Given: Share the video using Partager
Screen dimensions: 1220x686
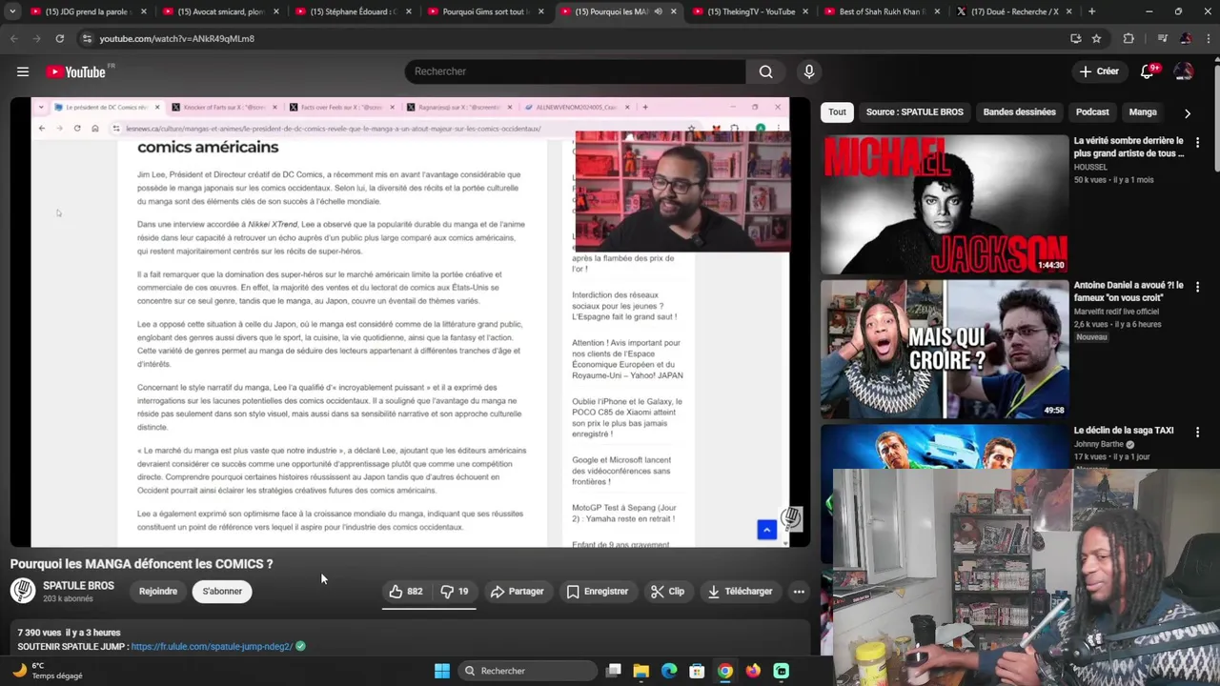Looking at the screenshot, I should (x=517, y=592).
